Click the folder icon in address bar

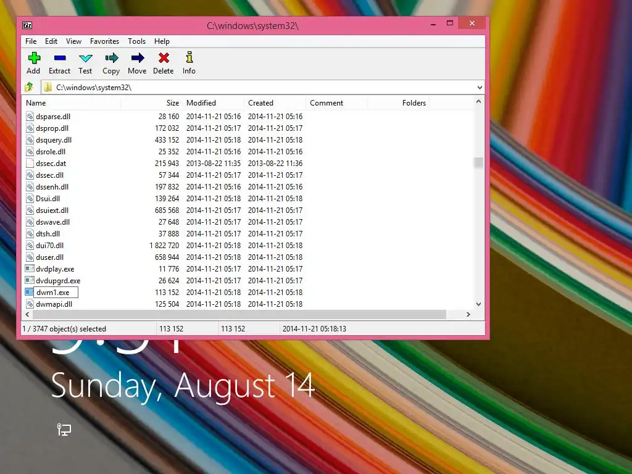click(48, 87)
